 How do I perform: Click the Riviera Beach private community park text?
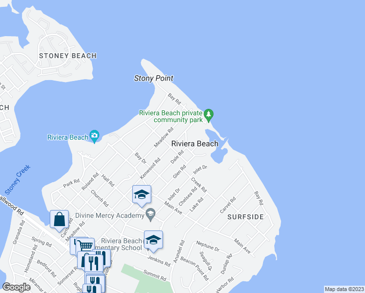click(x=171, y=116)
